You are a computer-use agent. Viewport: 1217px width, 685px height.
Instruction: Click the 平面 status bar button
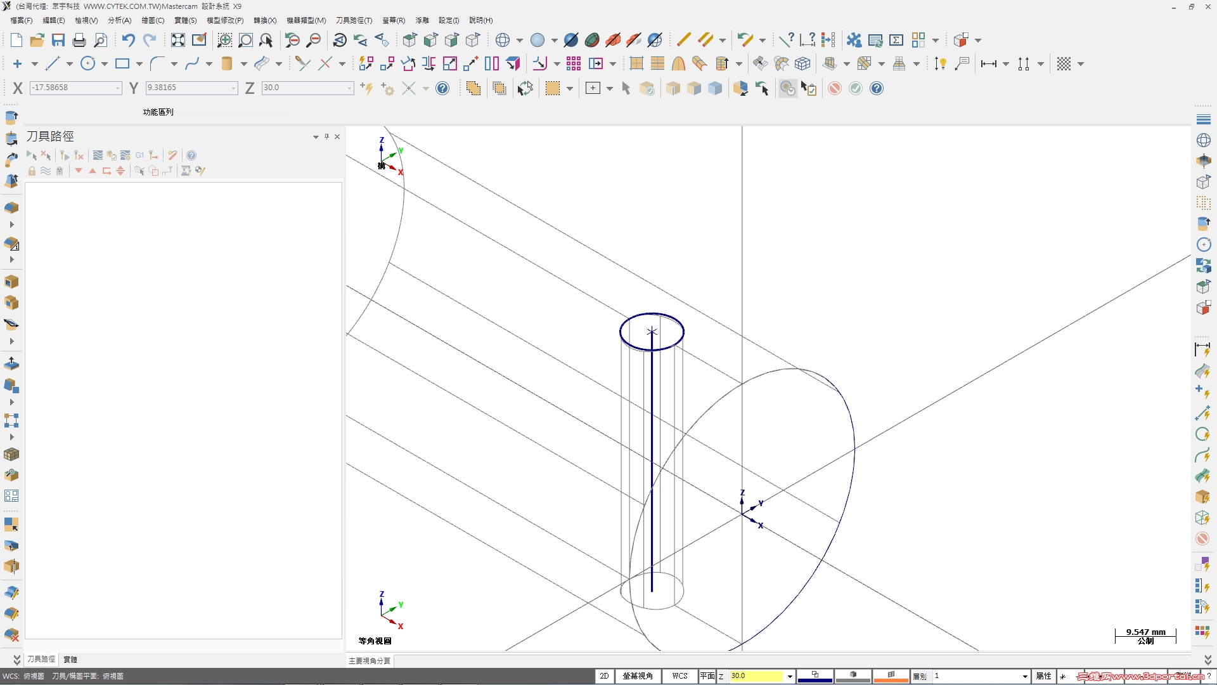pos(707,676)
